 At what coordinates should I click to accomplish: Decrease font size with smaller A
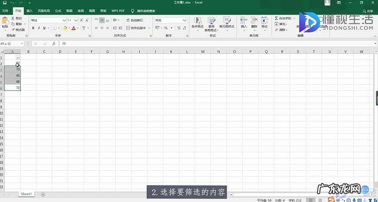tap(87, 20)
